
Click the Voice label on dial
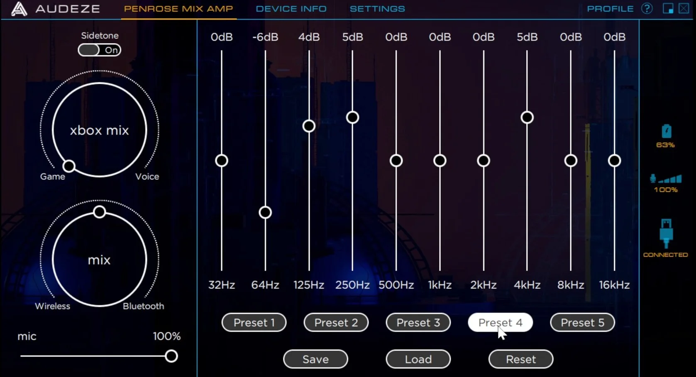click(147, 177)
